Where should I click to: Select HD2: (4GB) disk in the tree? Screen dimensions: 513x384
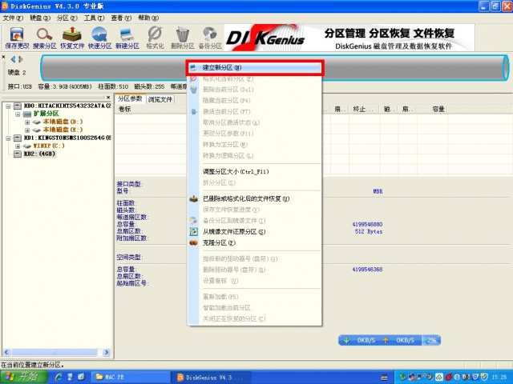click(39, 154)
